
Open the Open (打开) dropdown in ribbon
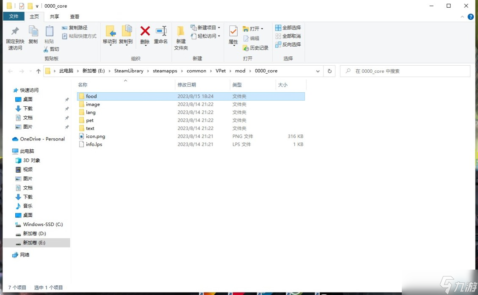253,29
